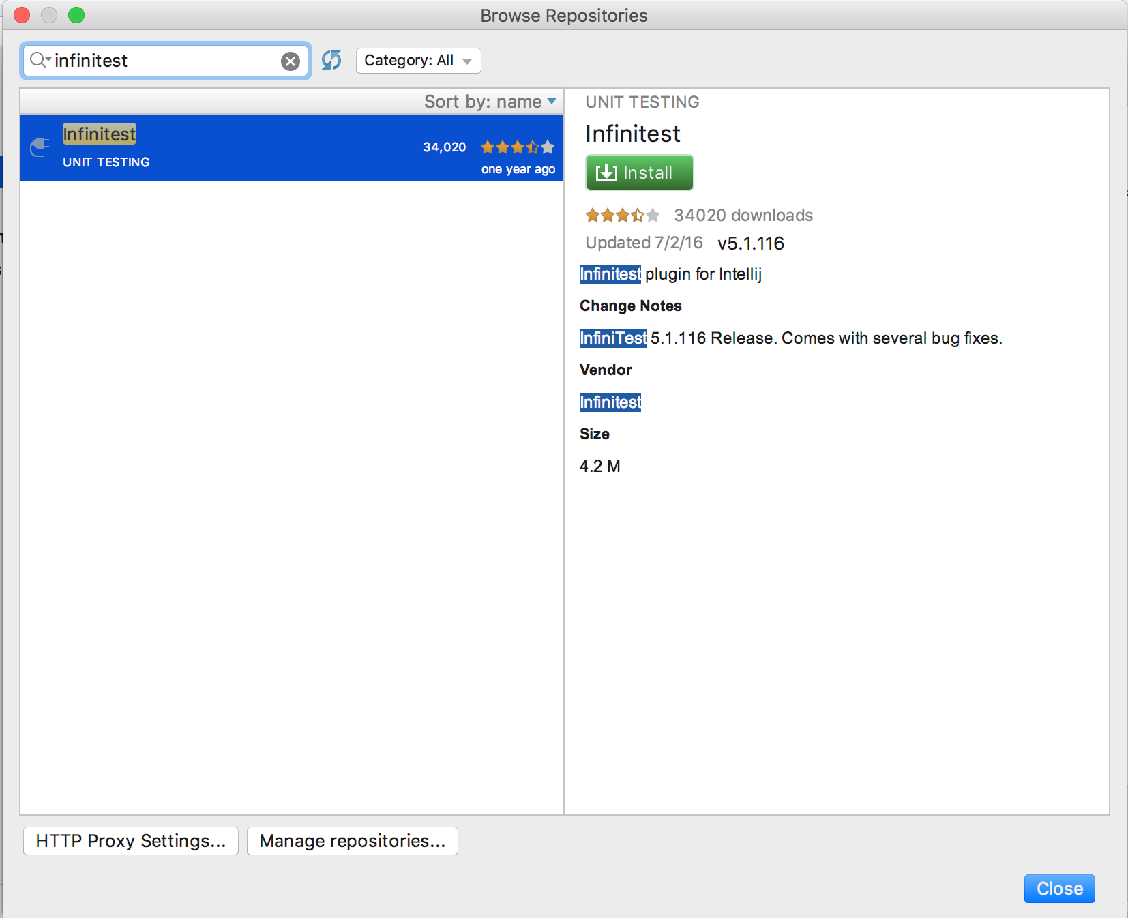Click the UNIT TESTING label in list row
1128x918 pixels.
tap(106, 162)
